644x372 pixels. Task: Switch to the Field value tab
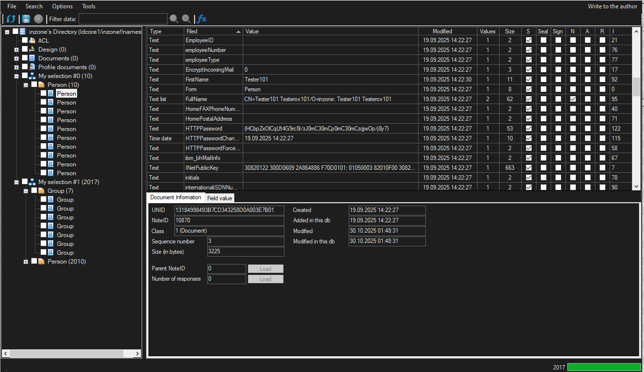pyautogui.click(x=219, y=198)
